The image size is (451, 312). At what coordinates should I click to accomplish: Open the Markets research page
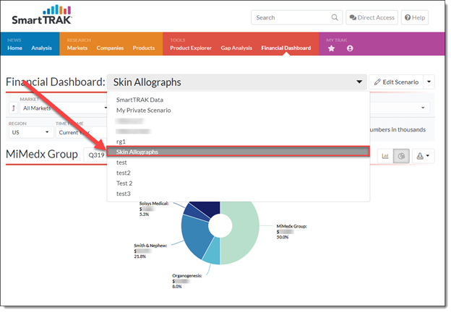click(x=77, y=48)
